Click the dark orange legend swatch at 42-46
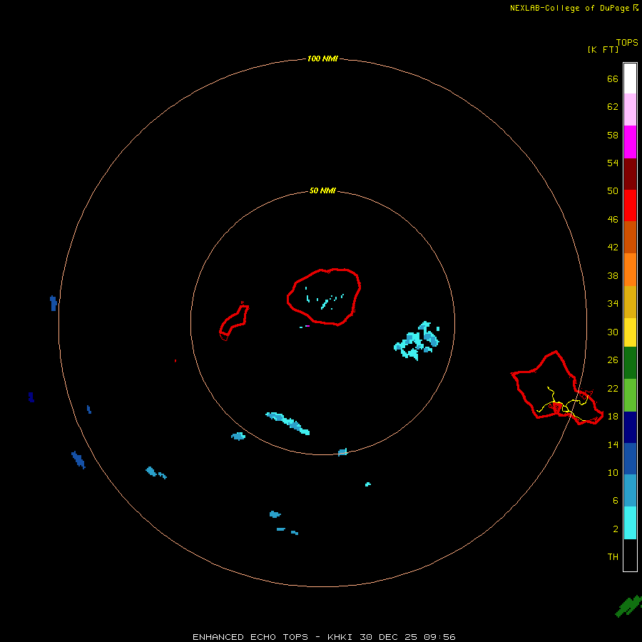642x642 pixels. click(x=630, y=237)
